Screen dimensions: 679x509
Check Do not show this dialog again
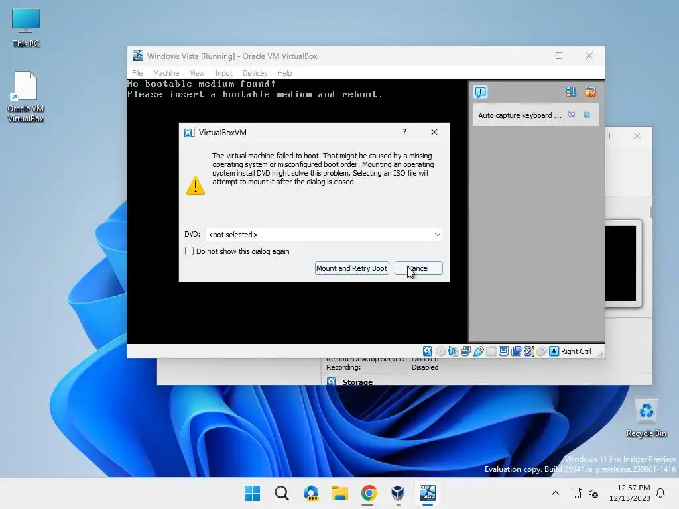(x=189, y=251)
